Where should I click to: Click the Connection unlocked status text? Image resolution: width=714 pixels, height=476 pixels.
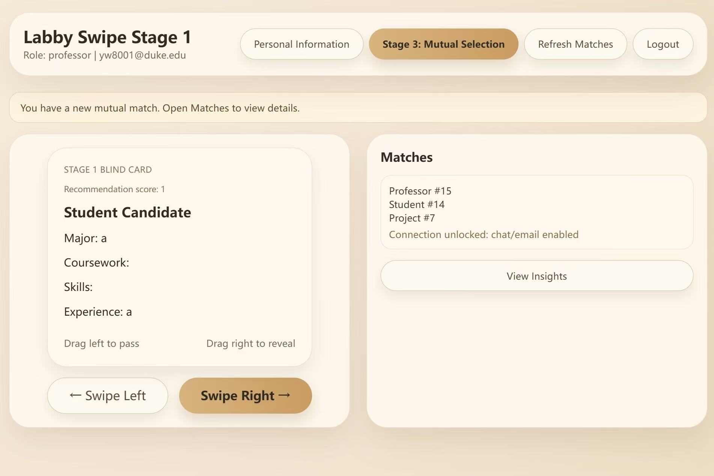point(484,234)
